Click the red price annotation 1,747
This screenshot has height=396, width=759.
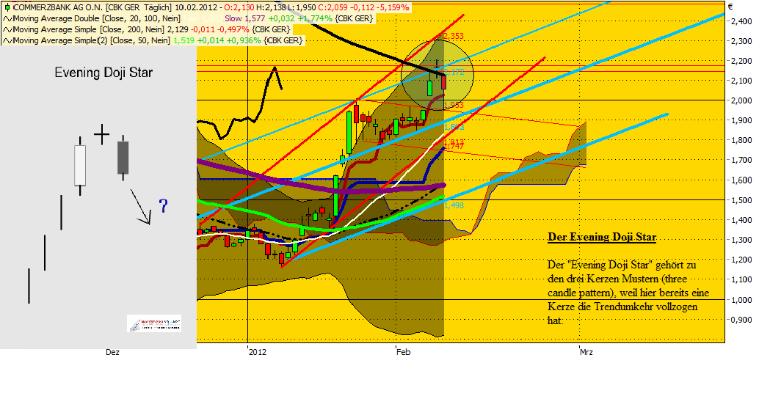click(454, 146)
